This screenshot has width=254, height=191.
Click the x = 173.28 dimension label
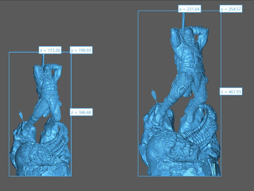pos(50,51)
